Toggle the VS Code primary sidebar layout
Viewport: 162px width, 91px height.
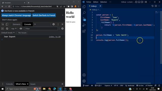tap(136, 2)
